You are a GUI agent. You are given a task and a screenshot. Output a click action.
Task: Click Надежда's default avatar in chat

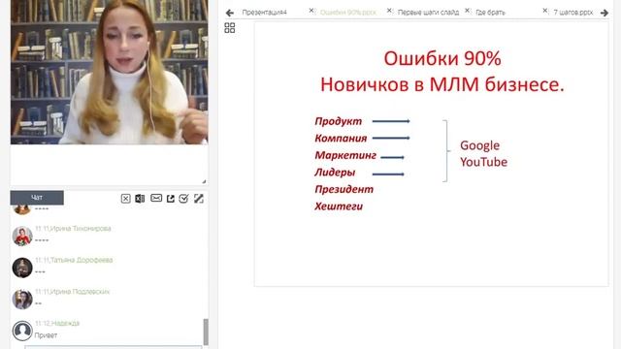pyautogui.click(x=22, y=331)
